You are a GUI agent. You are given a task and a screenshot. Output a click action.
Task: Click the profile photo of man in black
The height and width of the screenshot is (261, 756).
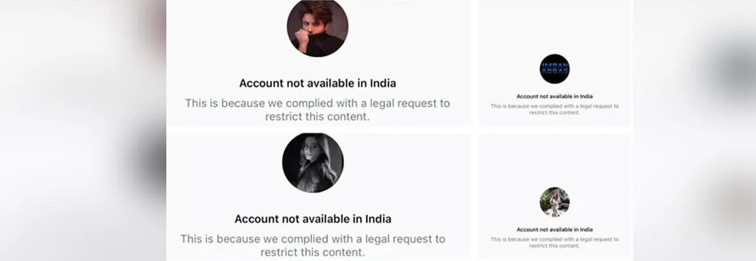pos(317,27)
